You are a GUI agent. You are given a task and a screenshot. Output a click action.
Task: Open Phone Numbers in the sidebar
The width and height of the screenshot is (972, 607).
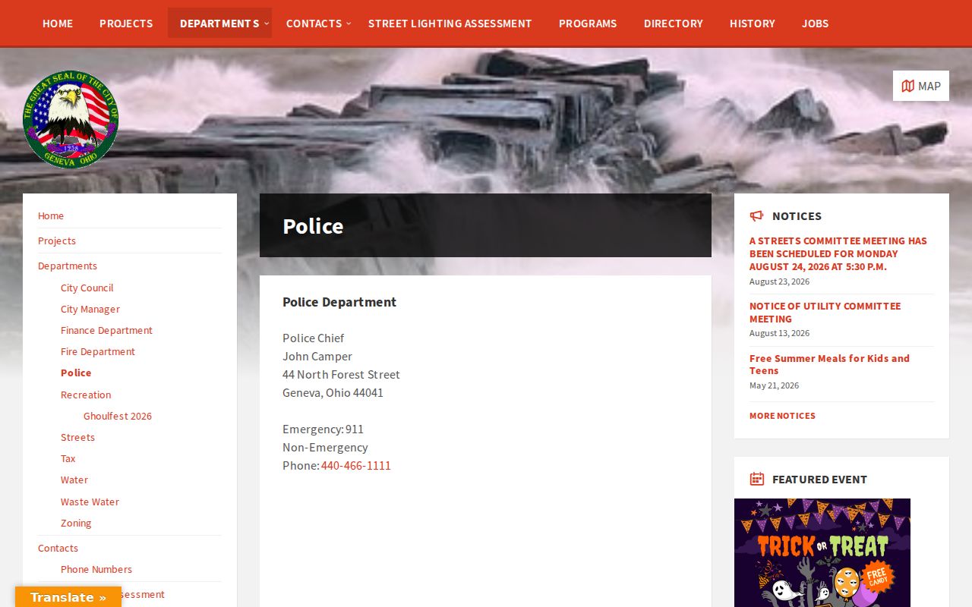pyautogui.click(x=96, y=569)
